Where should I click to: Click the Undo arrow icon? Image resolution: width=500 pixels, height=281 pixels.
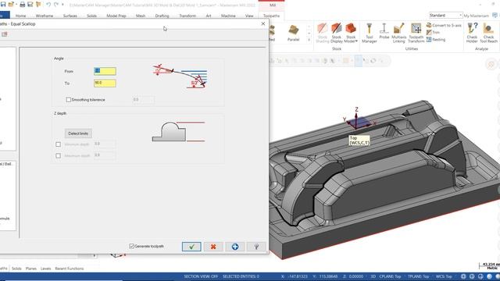(x=48, y=5)
